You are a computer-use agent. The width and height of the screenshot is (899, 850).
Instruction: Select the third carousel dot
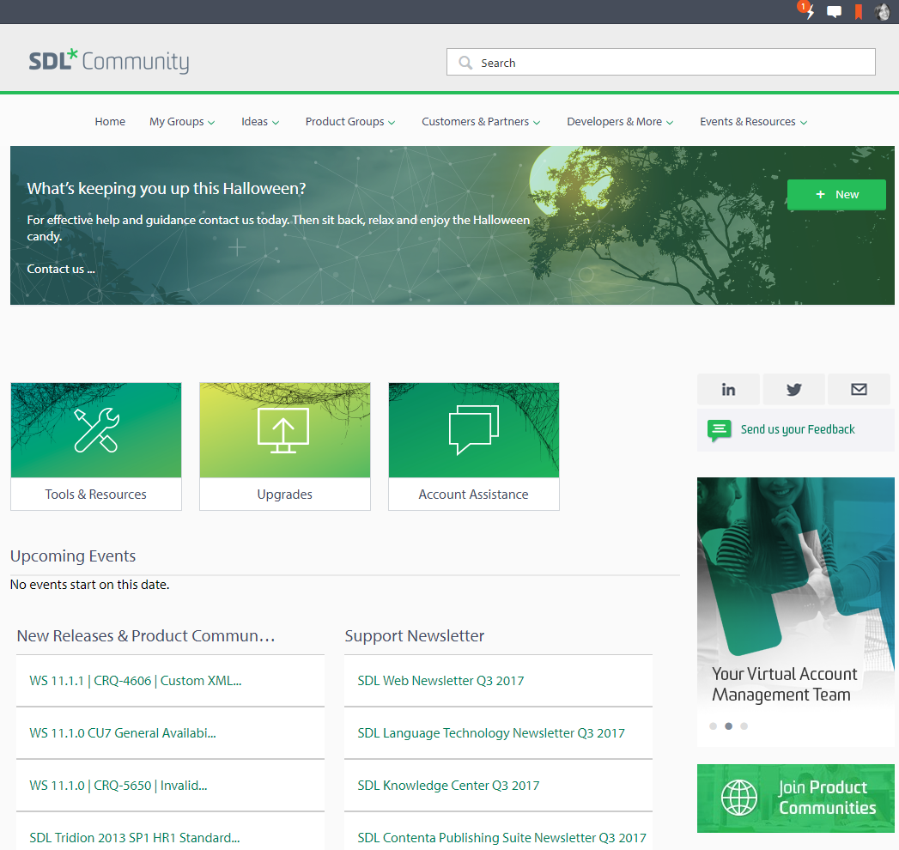pos(744,726)
